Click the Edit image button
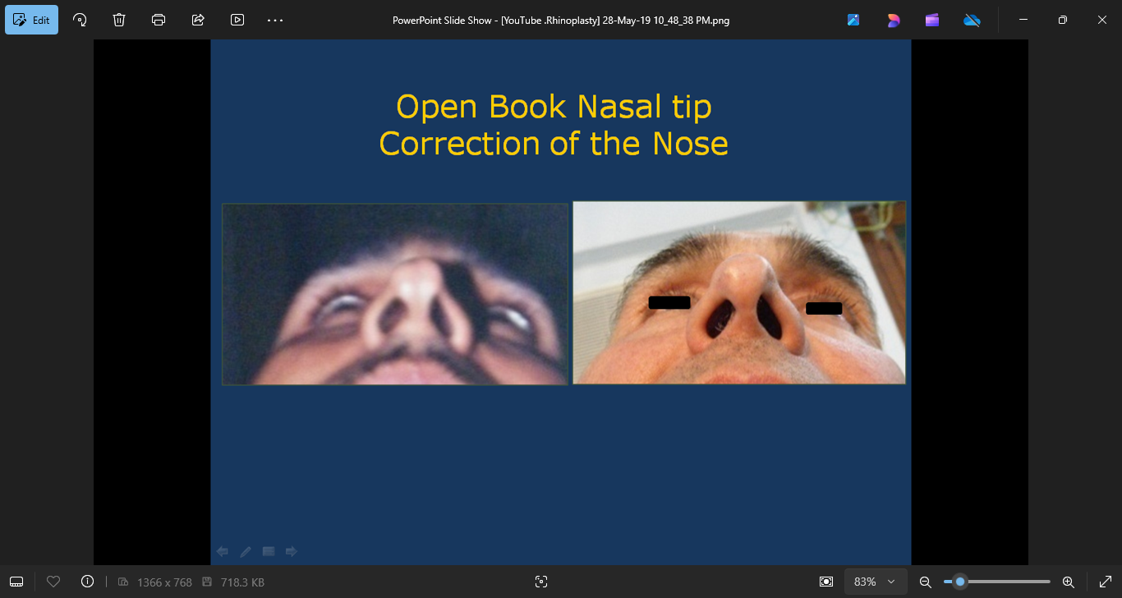The width and height of the screenshot is (1122, 598). (x=32, y=20)
